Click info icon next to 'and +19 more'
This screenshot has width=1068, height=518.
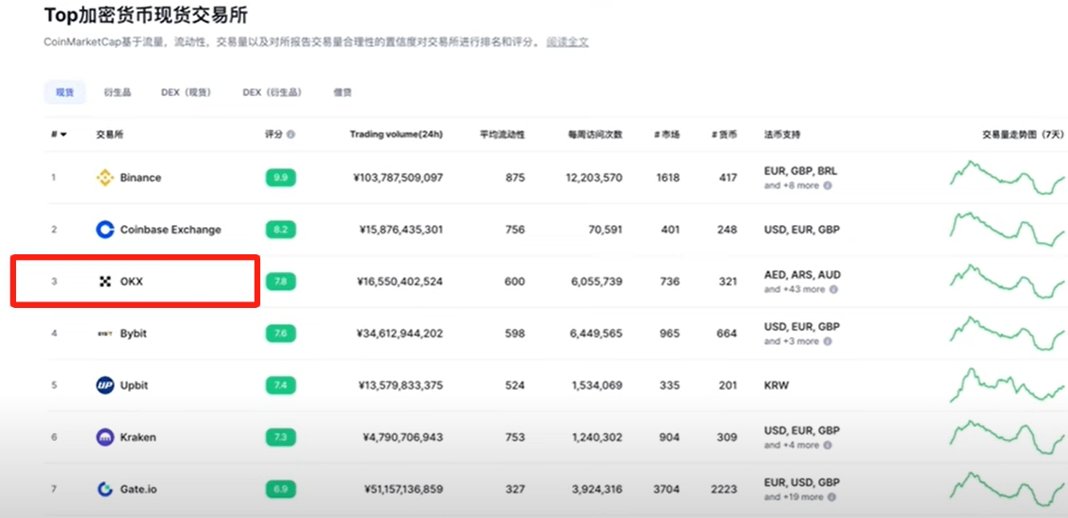pyautogui.click(x=833, y=497)
